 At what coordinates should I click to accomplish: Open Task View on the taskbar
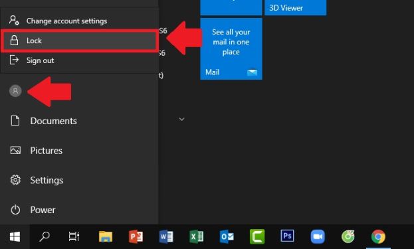(74, 236)
